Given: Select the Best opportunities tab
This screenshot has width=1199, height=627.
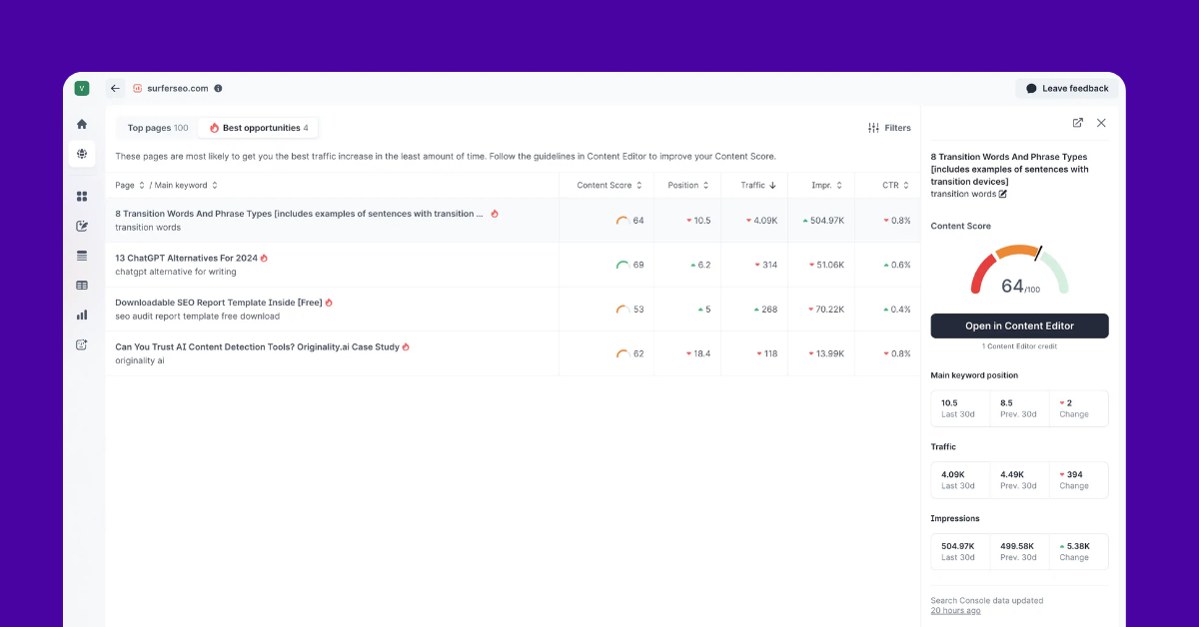Looking at the screenshot, I should (x=258, y=128).
